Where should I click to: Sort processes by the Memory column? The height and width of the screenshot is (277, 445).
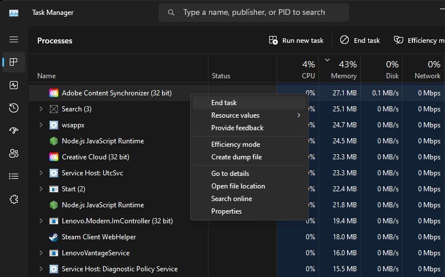[344, 69]
